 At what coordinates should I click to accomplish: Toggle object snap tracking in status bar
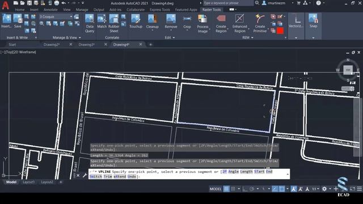(x=275, y=189)
